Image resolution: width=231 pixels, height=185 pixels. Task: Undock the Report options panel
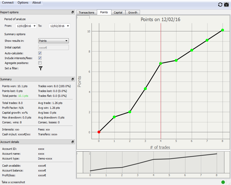click(x=73, y=12)
